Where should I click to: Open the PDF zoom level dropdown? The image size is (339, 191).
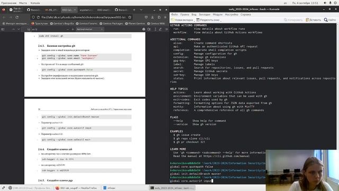90,29
